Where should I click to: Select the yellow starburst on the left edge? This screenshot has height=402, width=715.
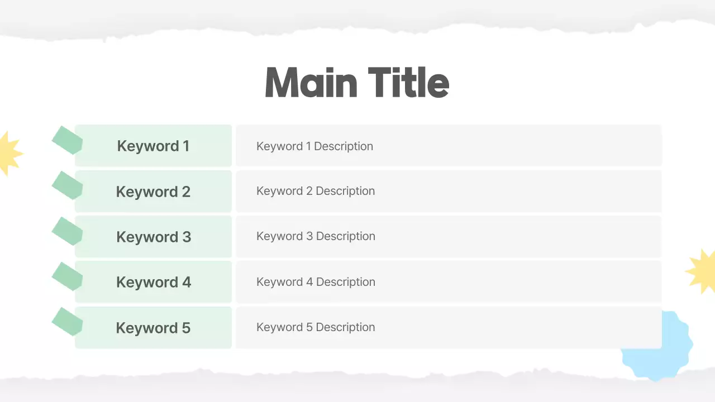click(9, 153)
